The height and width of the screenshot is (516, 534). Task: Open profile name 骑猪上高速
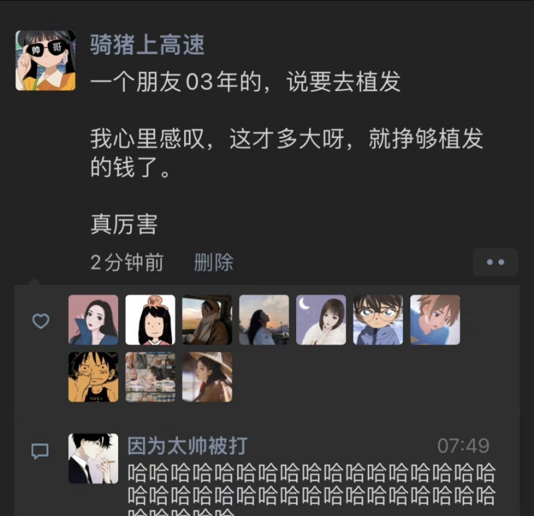tap(147, 45)
